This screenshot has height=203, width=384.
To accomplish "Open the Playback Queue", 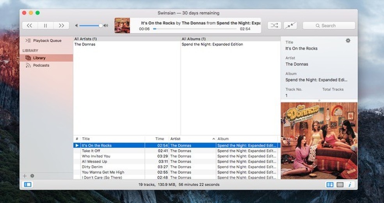I will (46, 41).
